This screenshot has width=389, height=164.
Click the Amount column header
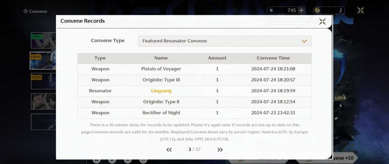(x=217, y=58)
